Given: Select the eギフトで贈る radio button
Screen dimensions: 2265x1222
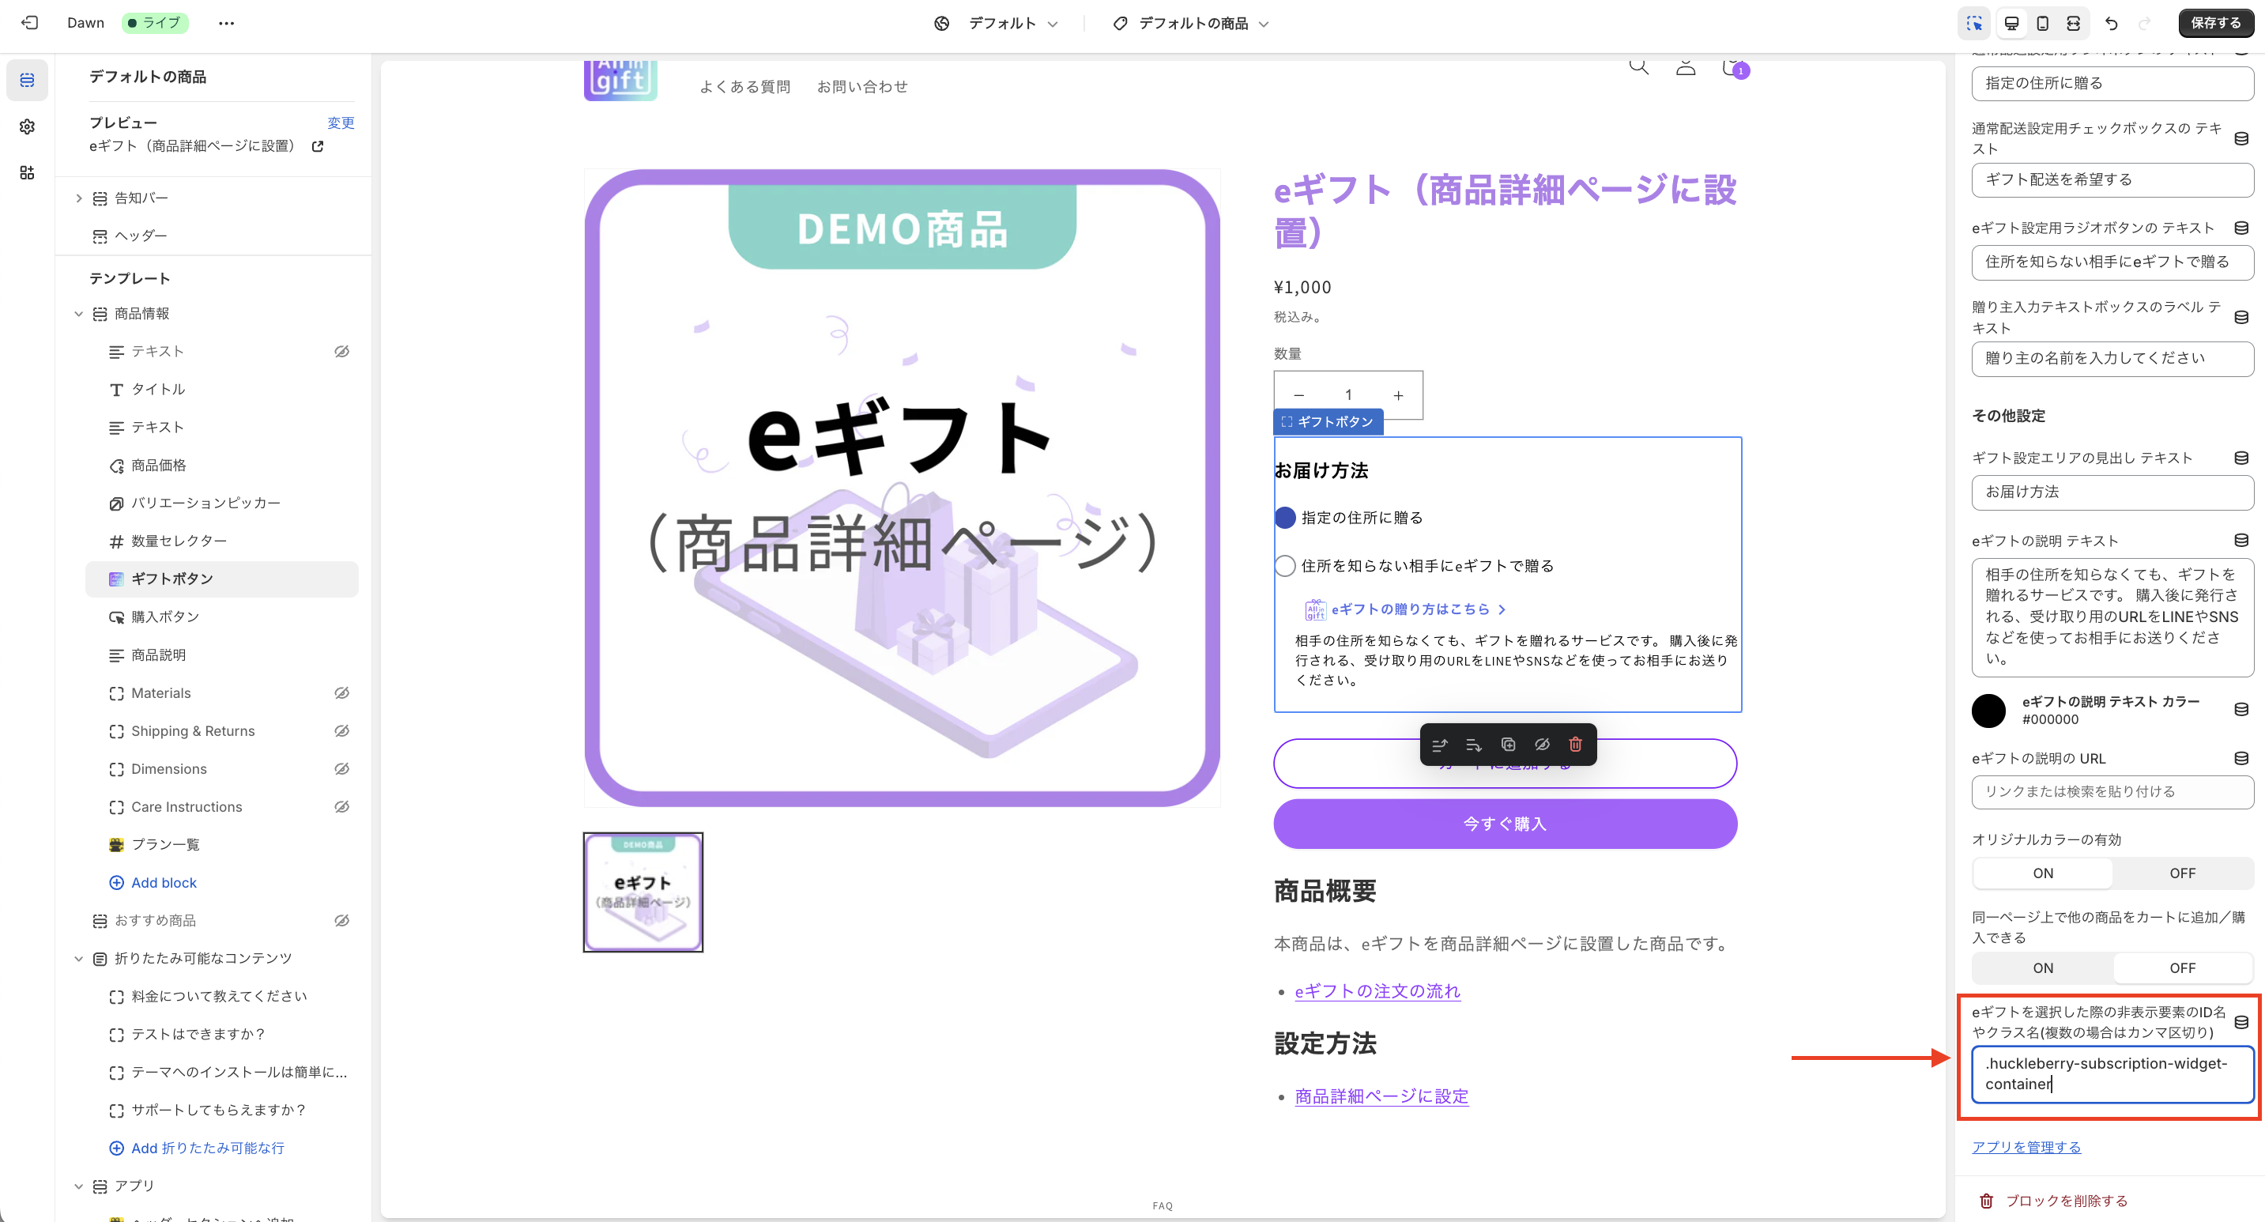Looking at the screenshot, I should [x=1284, y=565].
